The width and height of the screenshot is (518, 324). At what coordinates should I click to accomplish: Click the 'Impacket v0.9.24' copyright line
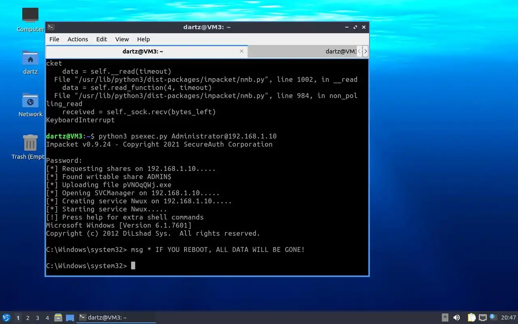[159, 144]
